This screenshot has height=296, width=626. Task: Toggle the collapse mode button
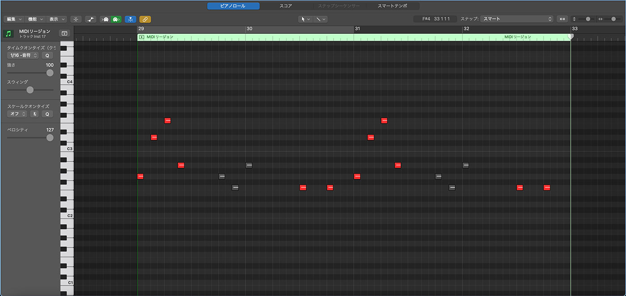[x=76, y=19]
